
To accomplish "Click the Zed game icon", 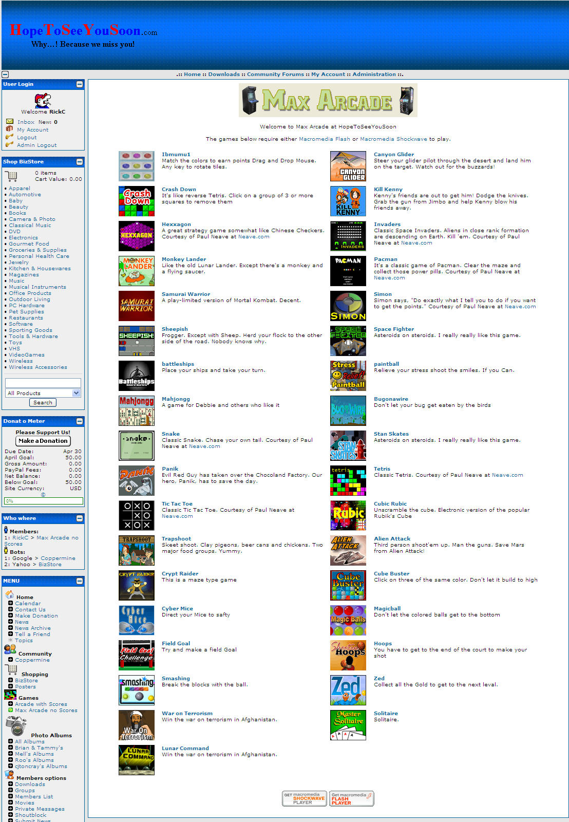I will (348, 690).
